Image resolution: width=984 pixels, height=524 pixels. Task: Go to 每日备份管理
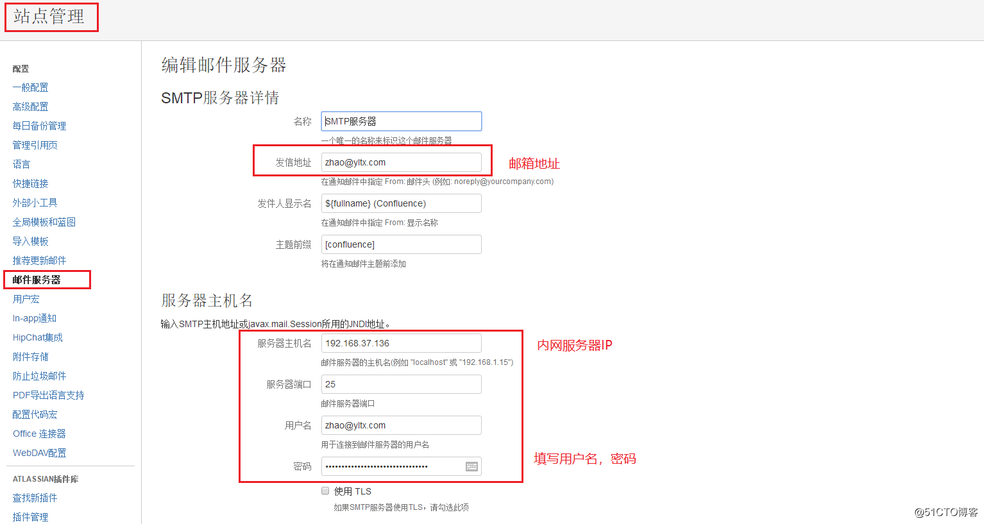tap(39, 126)
